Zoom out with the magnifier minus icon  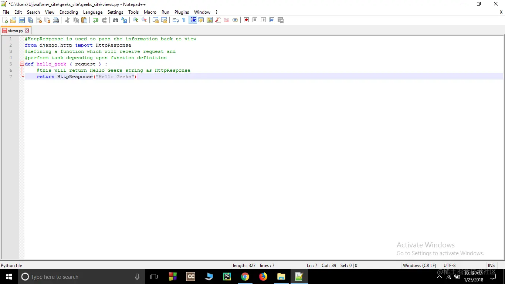point(144,20)
